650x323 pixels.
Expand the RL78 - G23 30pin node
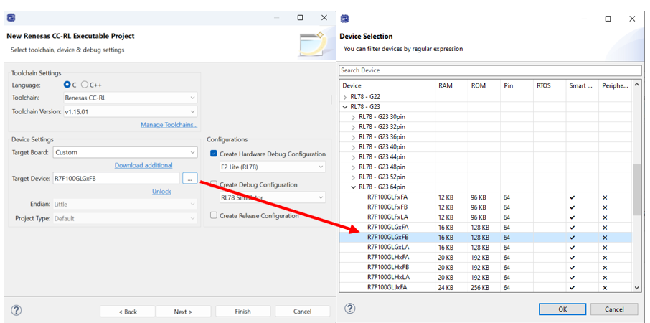[x=354, y=117]
